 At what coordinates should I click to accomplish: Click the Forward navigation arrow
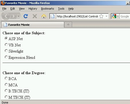point(13,16)
